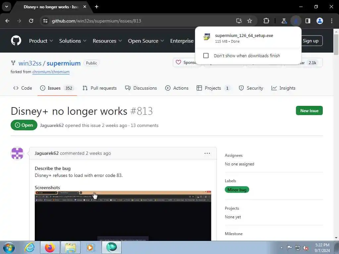This screenshot has height=254, width=339.
Task: Switch to the Actions tab
Action: [177, 88]
